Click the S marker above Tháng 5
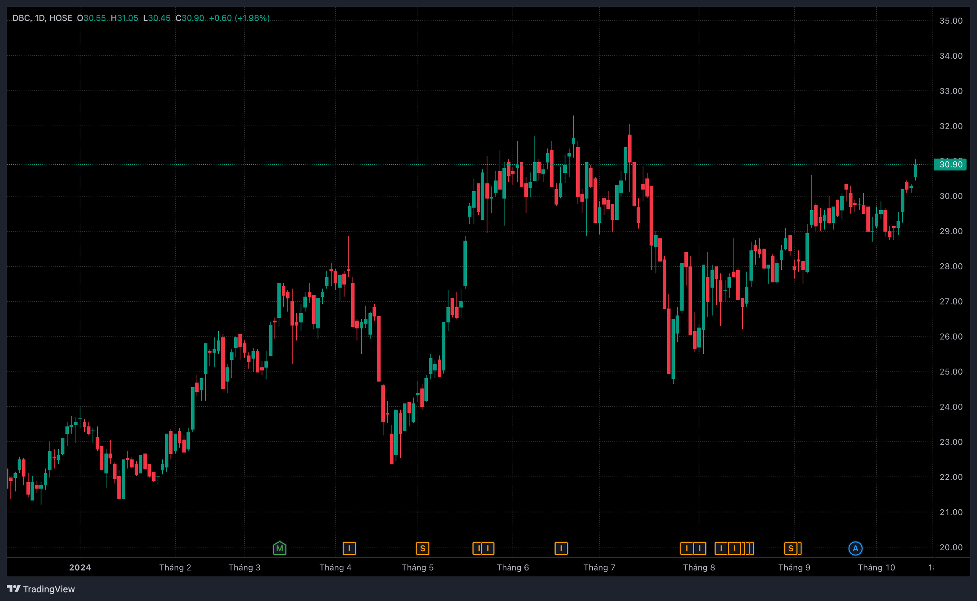This screenshot has width=977, height=601. (422, 549)
